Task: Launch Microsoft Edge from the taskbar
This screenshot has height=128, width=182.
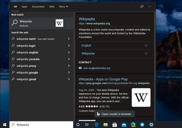Action: tap(96, 124)
